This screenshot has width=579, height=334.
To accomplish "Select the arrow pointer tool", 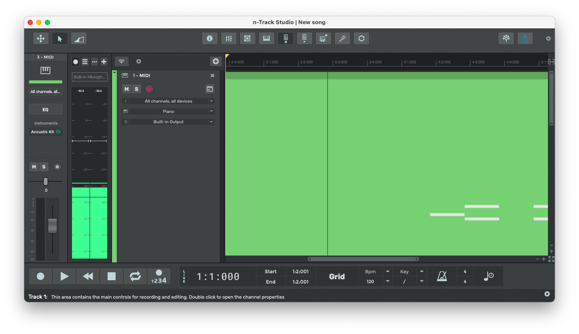I will (60, 38).
